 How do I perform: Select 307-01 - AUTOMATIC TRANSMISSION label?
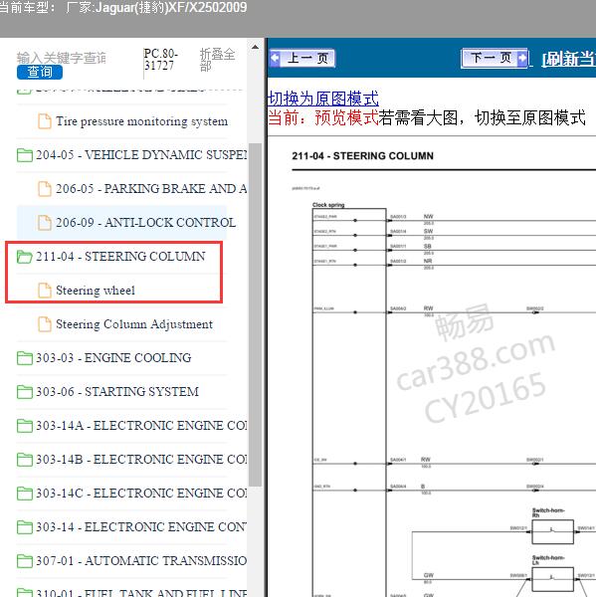click(141, 561)
